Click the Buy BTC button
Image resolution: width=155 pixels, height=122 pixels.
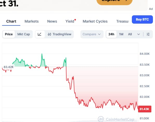tap(142, 19)
